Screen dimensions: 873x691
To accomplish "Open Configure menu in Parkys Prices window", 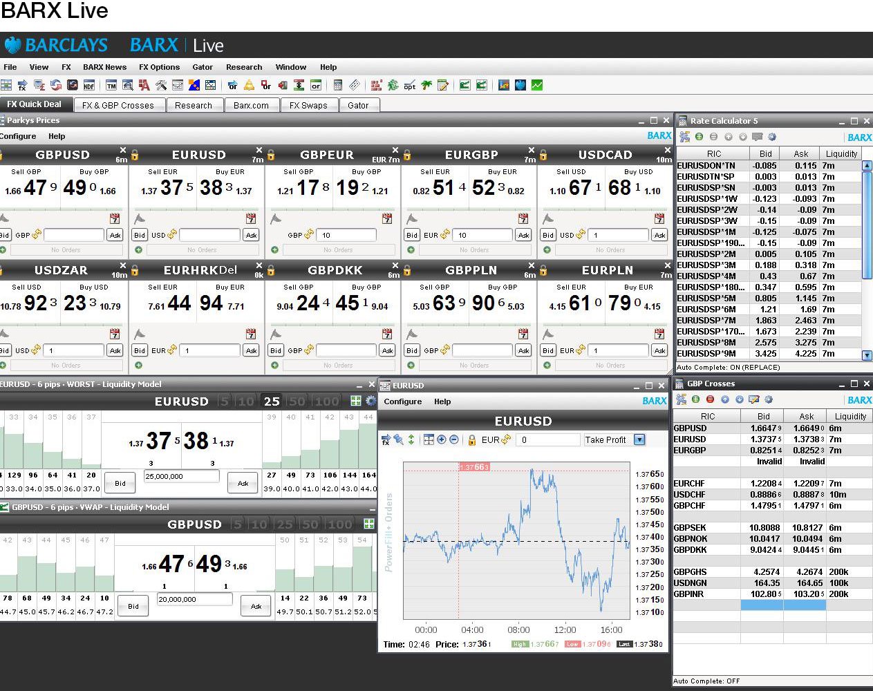I will [18, 136].
